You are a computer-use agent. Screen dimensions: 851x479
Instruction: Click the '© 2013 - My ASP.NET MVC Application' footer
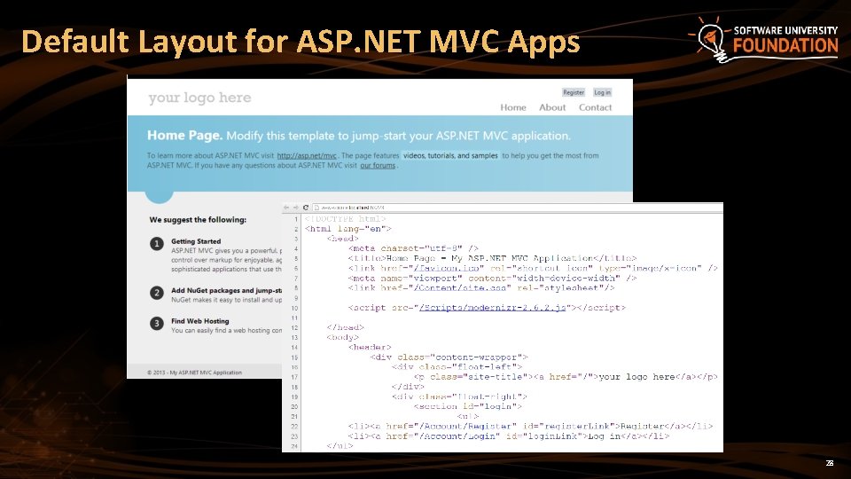pyautogui.click(x=194, y=373)
